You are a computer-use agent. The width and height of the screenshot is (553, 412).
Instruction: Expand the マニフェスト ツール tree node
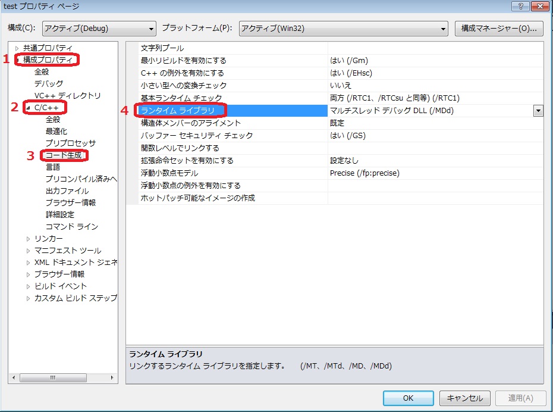coord(28,251)
